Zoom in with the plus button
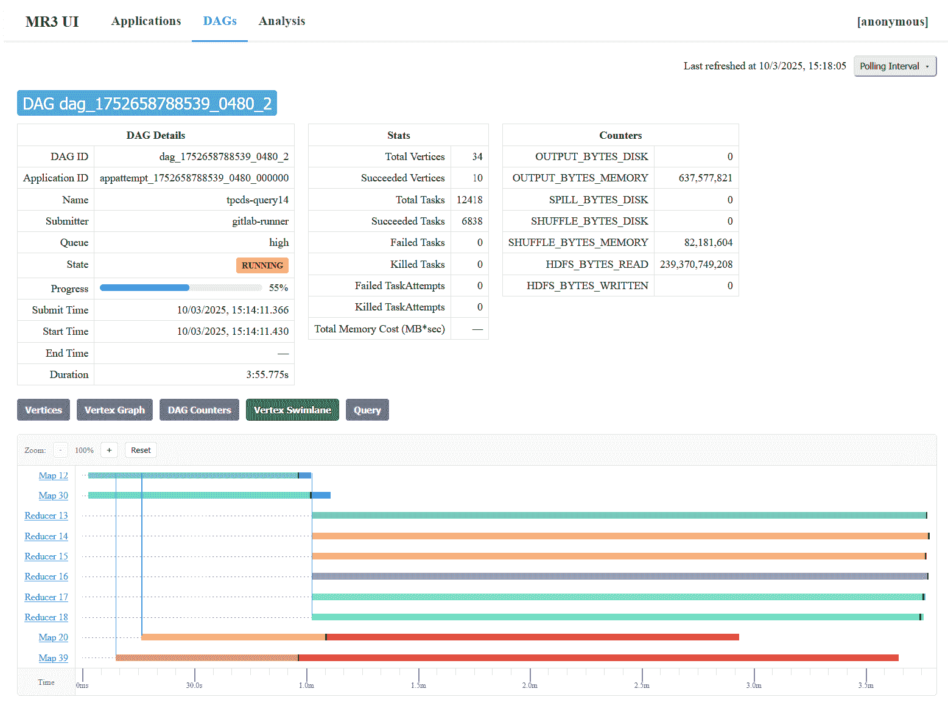The height and width of the screenshot is (708, 948). 109,450
